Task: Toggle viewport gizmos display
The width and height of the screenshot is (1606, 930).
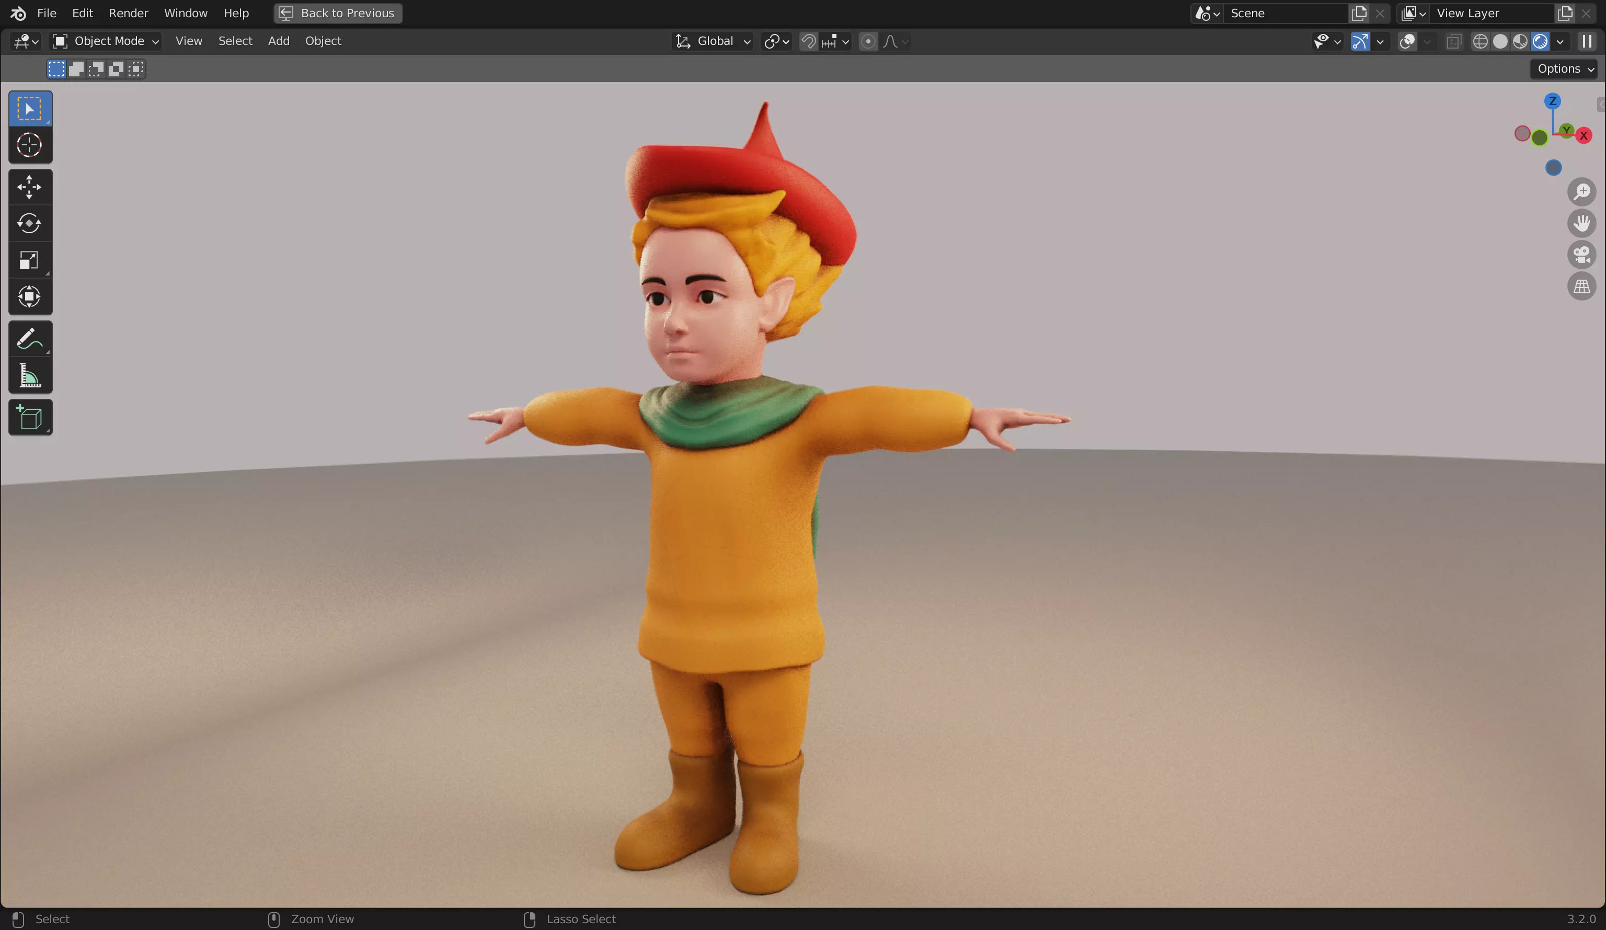Action: click(x=1360, y=41)
